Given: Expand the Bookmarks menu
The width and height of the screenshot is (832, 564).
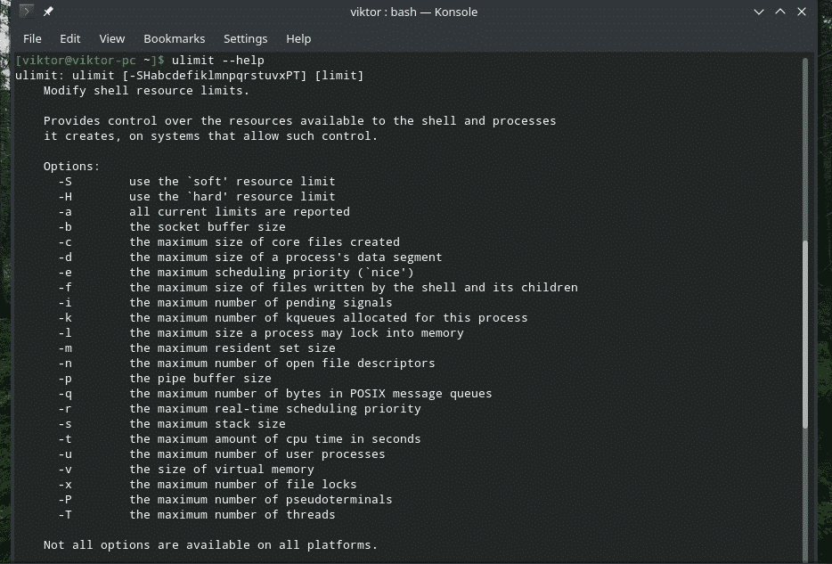Looking at the screenshot, I should click(175, 38).
